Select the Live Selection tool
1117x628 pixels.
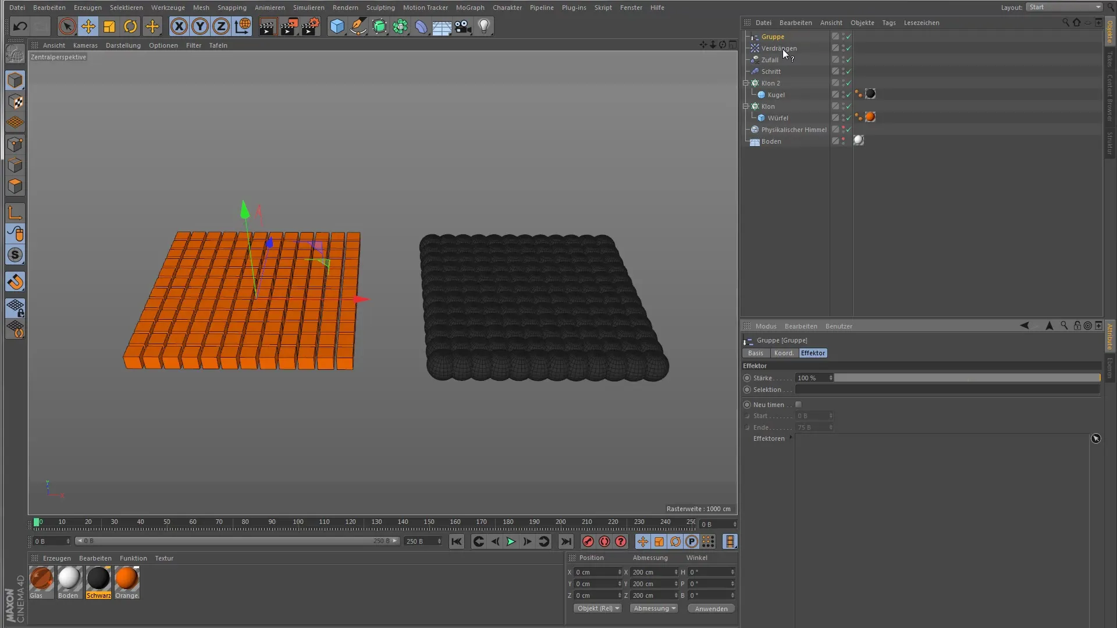pyautogui.click(x=67, y=26)
